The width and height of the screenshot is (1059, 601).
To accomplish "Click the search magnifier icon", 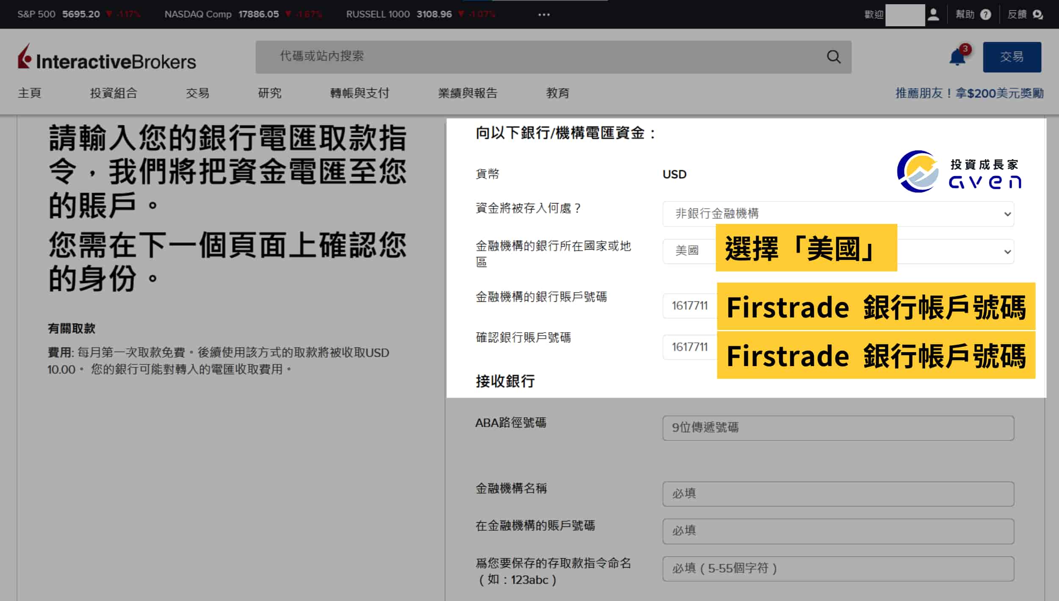I will (x=833, y=56).
